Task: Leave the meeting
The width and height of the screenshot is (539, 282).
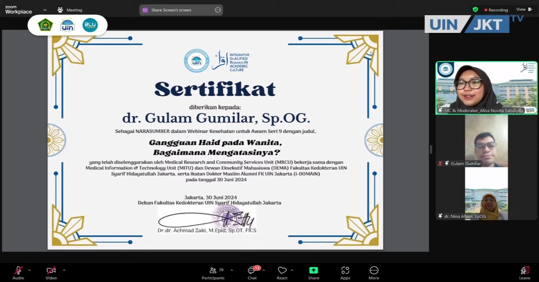Action: (525, 273)
